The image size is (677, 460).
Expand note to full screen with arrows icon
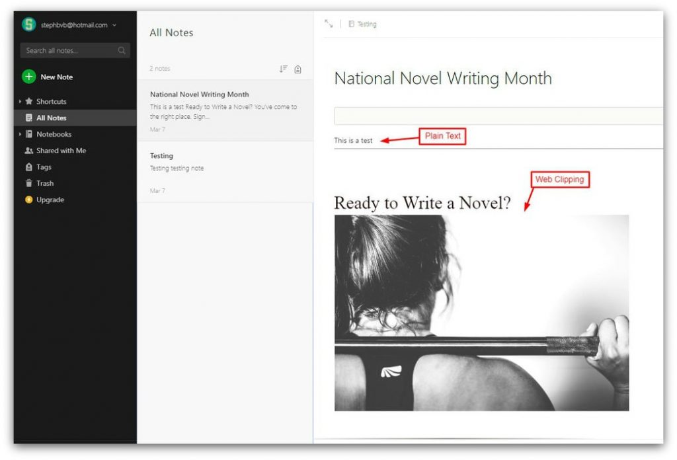tap(329, 24)
